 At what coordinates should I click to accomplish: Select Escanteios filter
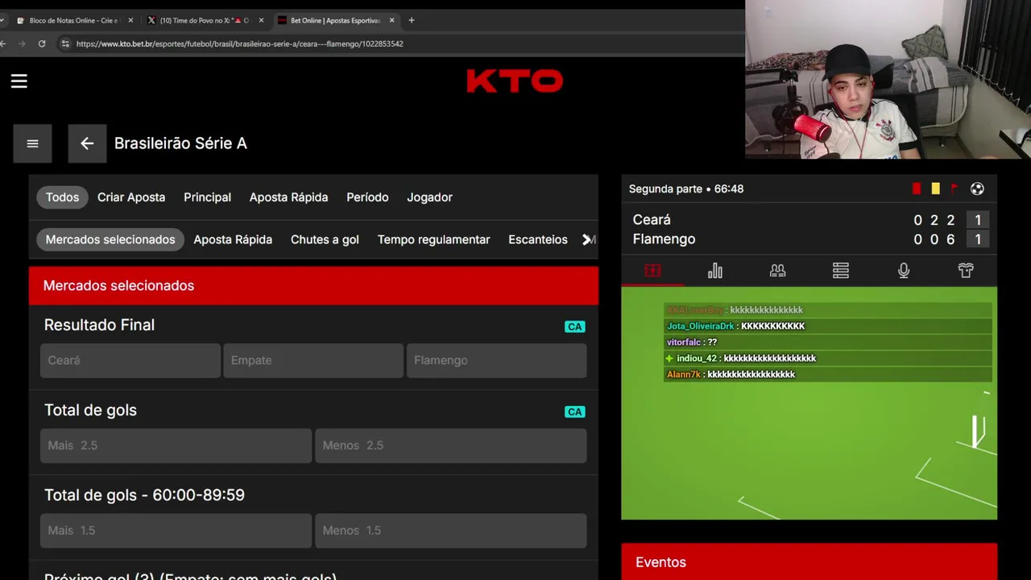(538, 239)
